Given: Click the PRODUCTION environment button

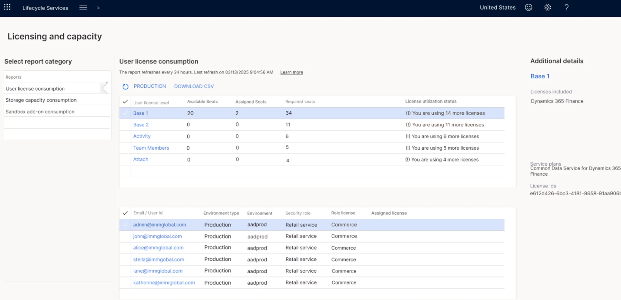Looking at the screenshot, I should pyautogui.click(x=150, y=86).
